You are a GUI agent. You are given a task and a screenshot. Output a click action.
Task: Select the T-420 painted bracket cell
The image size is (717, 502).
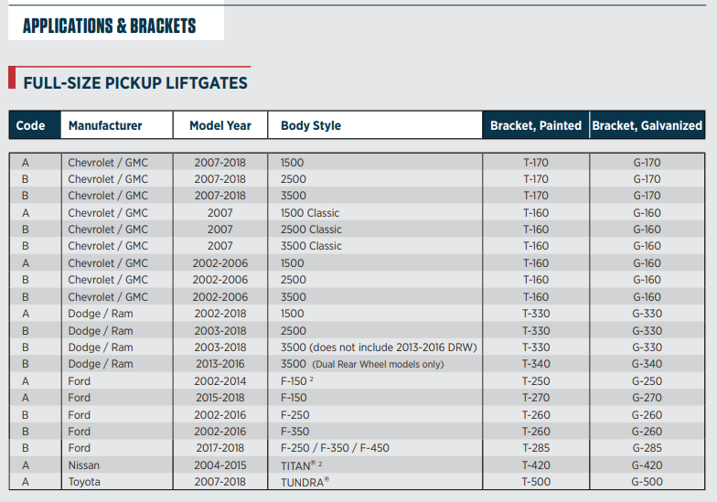point(536,465)
